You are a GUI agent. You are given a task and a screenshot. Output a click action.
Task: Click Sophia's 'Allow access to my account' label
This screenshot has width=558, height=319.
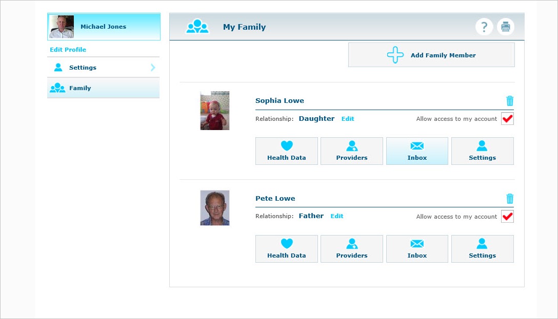pyautogui.click(x=456, y=119)
